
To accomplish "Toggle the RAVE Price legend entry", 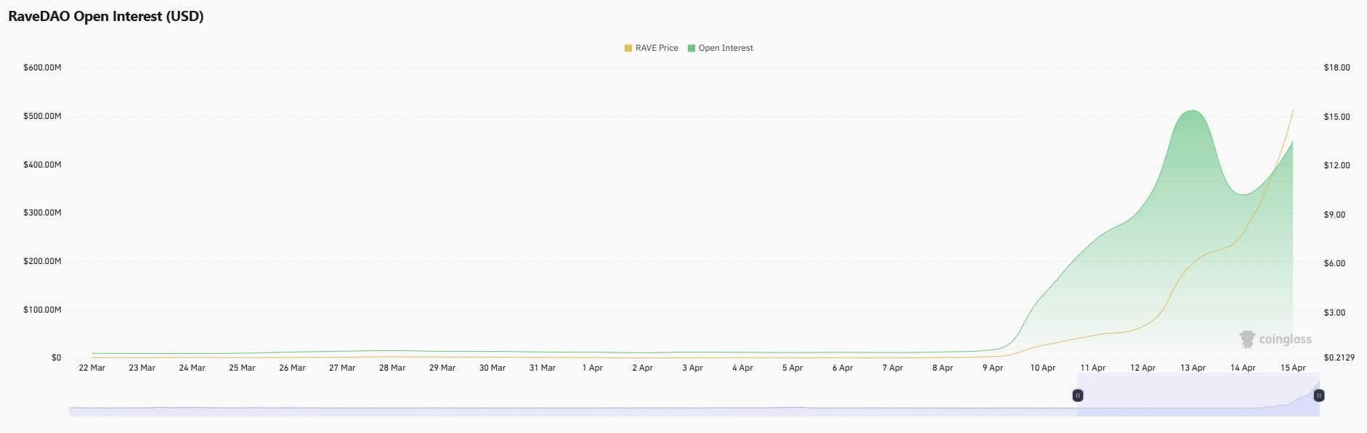I will (651, 48).
